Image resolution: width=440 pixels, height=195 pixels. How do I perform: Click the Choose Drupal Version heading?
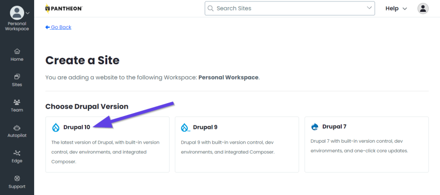pyautogui.click(x=87, y=107)
